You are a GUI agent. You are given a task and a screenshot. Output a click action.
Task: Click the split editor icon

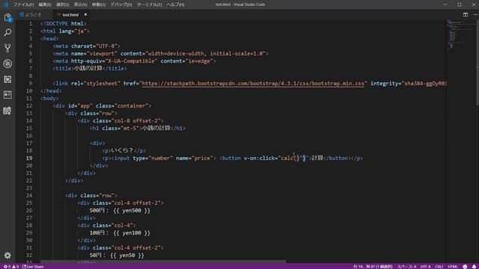[x=466, y=15]
